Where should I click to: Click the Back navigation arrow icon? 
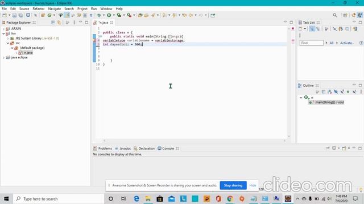[191, 15]
